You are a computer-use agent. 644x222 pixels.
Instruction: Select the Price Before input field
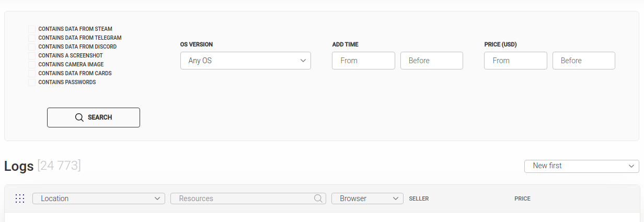click(583, 61)
